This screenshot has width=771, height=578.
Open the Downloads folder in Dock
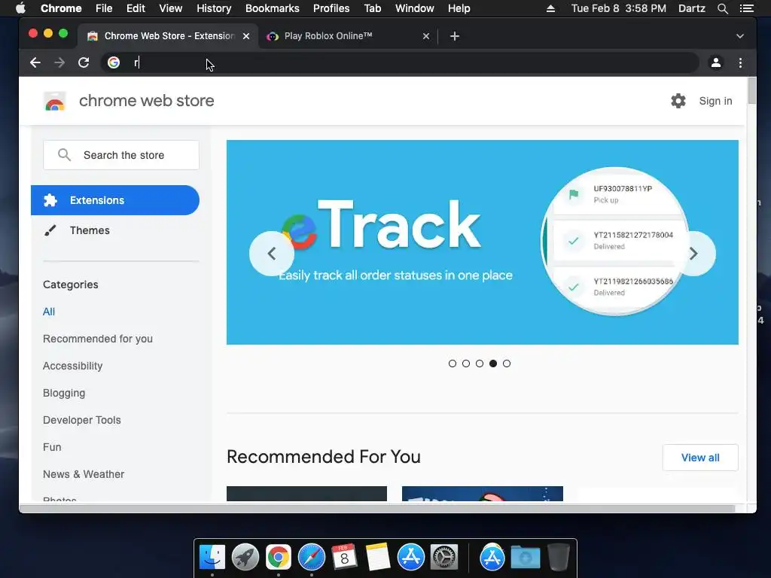click(525, 558)
